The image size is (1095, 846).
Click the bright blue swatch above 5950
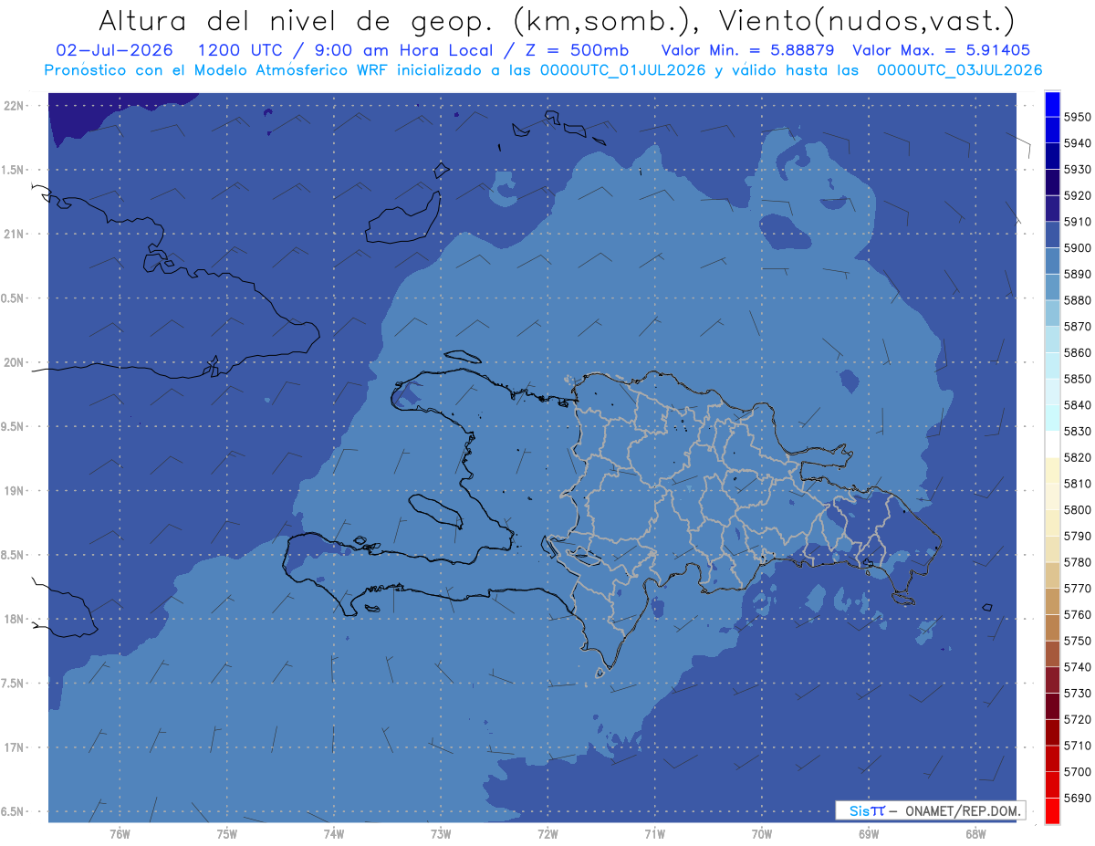(x=1052, y=105)
